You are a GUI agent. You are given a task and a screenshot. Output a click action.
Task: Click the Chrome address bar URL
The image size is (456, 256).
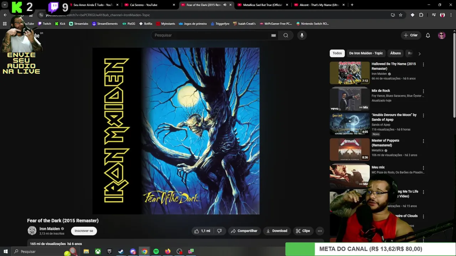pos(98,15)
